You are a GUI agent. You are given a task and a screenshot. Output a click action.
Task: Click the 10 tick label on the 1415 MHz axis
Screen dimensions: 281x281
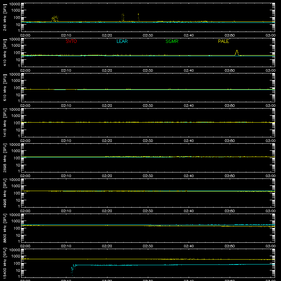[18, 130]
